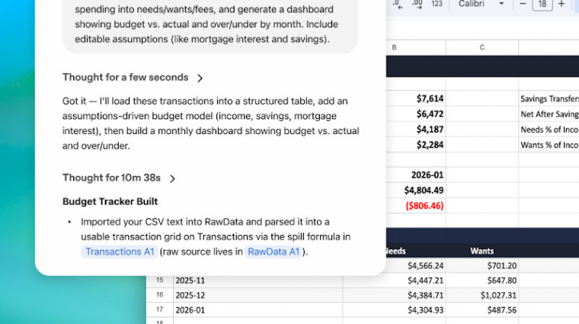Click the increase decimal places icon
Screen dimensions: 579x324
[417, 4]
